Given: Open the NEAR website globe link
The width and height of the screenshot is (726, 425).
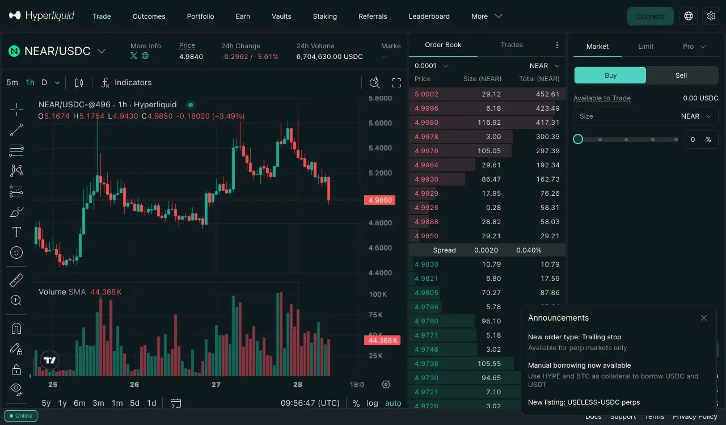Looking at the screenshot, I should (x=145, y=56).
